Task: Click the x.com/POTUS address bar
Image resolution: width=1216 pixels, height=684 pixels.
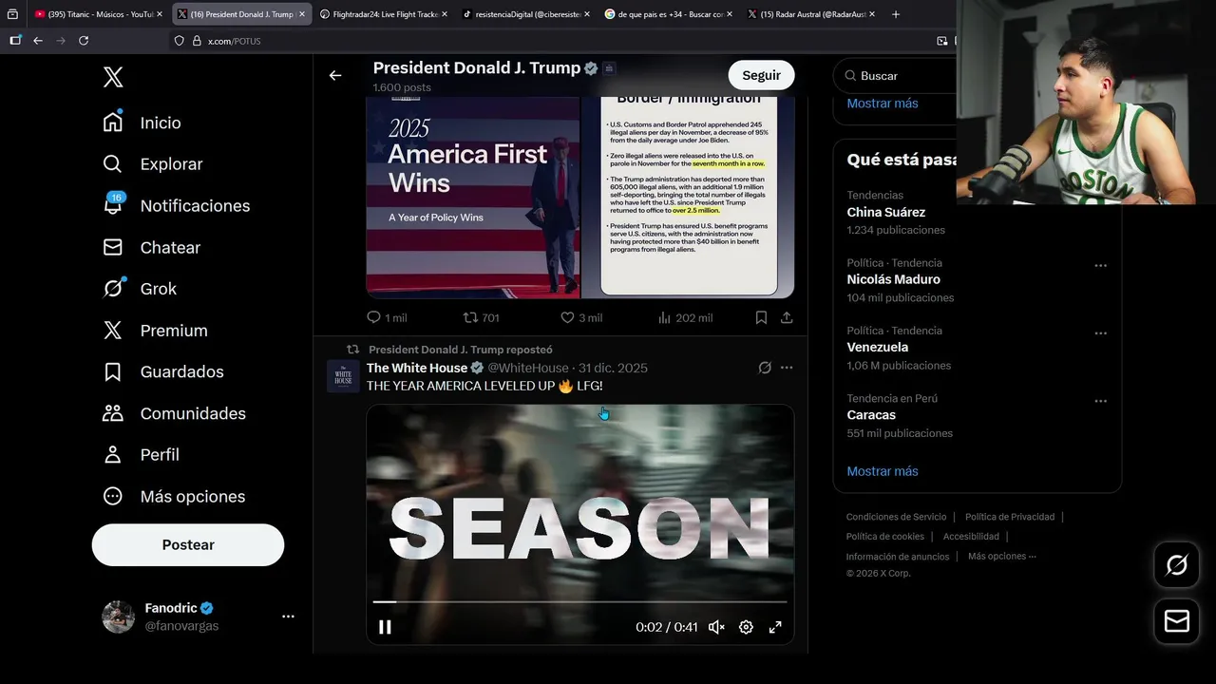Action: pyautogui.click(x=551, y=41)
